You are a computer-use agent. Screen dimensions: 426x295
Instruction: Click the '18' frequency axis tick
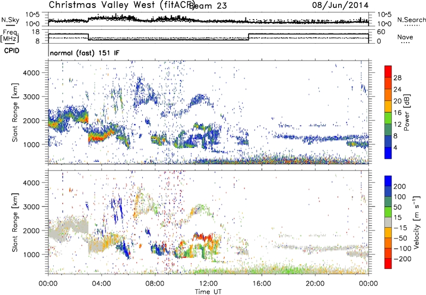[36, 32]
